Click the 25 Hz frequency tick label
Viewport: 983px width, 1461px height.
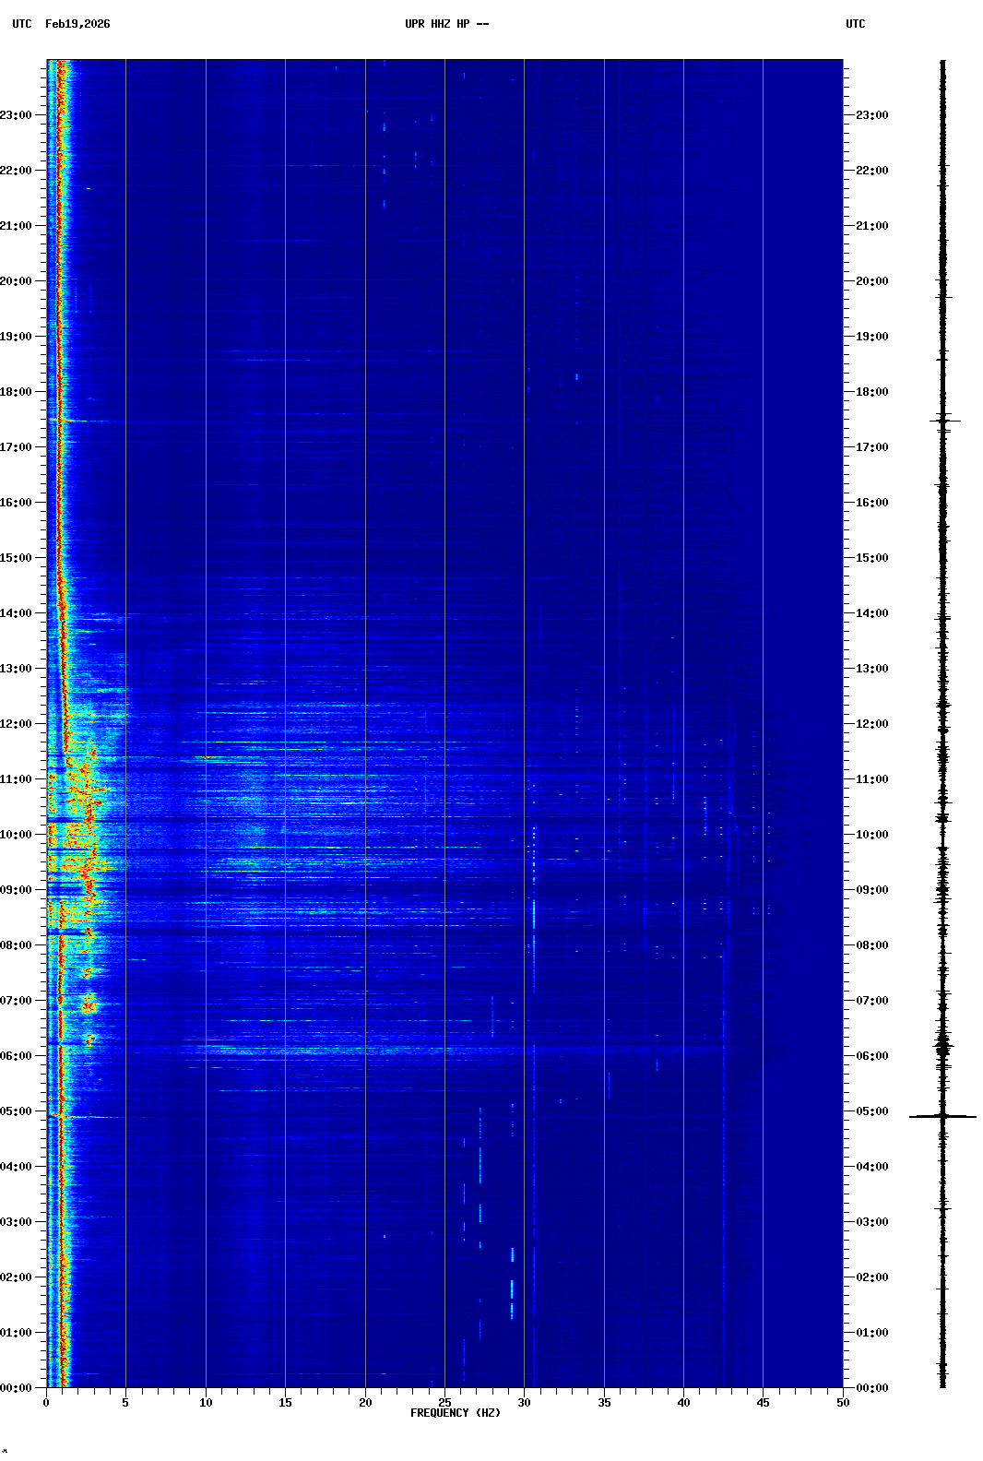click(444, 1403)
